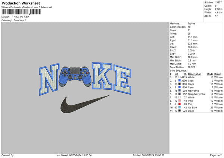The width and height of the screenshot is (224, 158).
Task: Click the 'Deep Navy Blue' description text
Action: coord(197,94)
